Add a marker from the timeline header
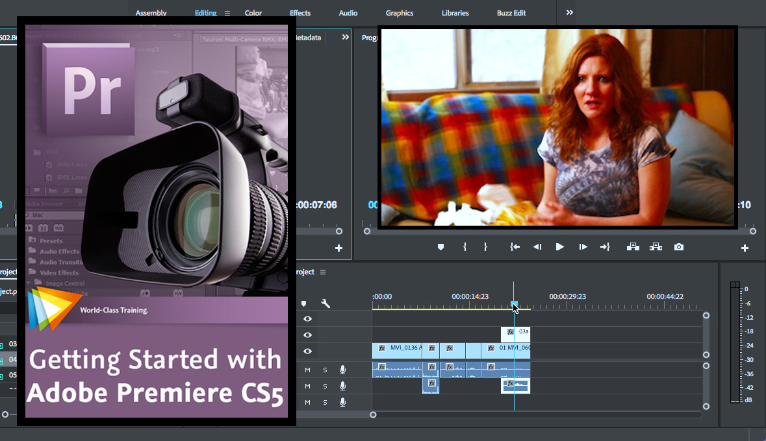Viewport: 766px width, 441px height. click(x=304, y=304)
